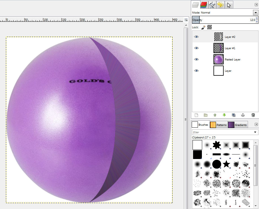Viewport: 259px width, 209px height.
Task: Expand the brush filter dropdown arrow
Action: click(255, 132)
